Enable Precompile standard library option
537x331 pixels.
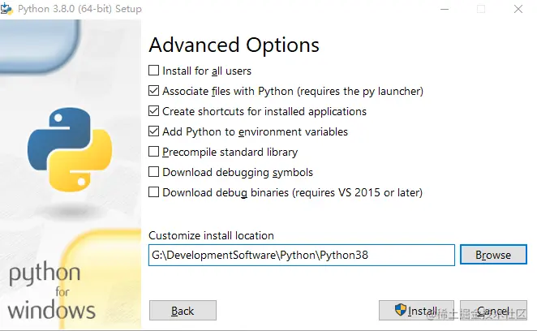pyautogui.click(x=154, y=152)
